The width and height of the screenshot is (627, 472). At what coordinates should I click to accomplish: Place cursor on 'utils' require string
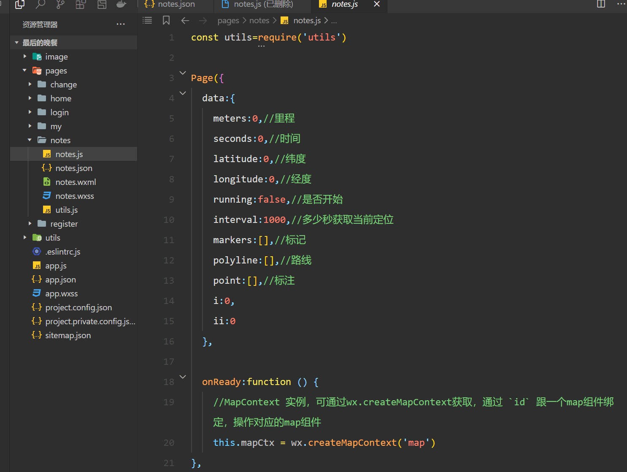(x=322, y=37)
